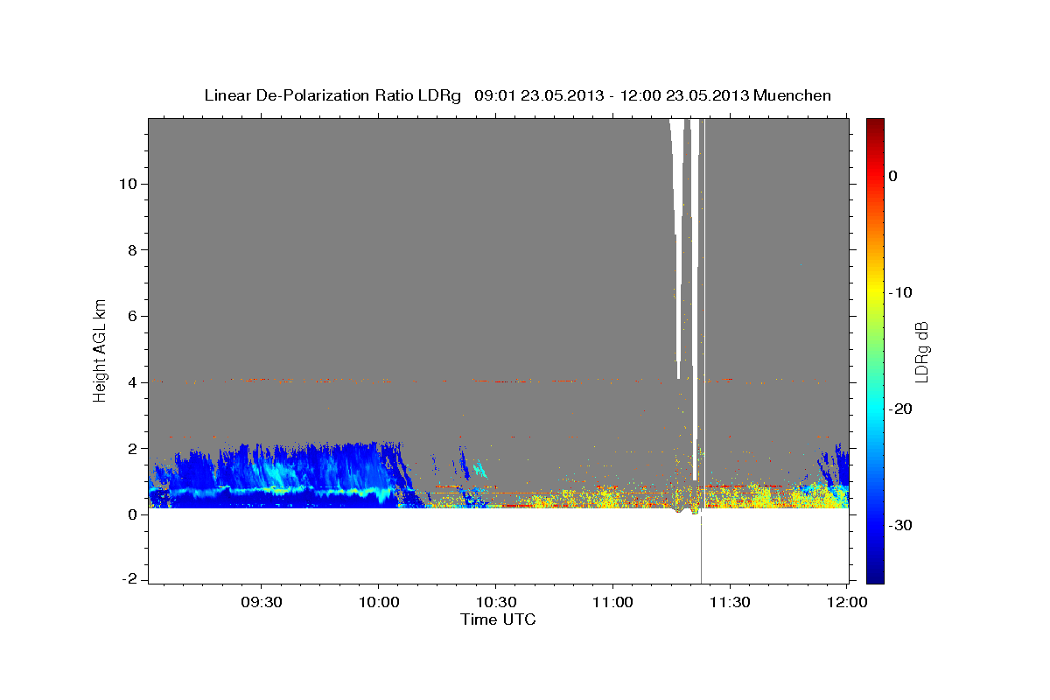Click the 12:00 time tick label
This screenshot has height=700, width=1050.
[x=847, y=603]
